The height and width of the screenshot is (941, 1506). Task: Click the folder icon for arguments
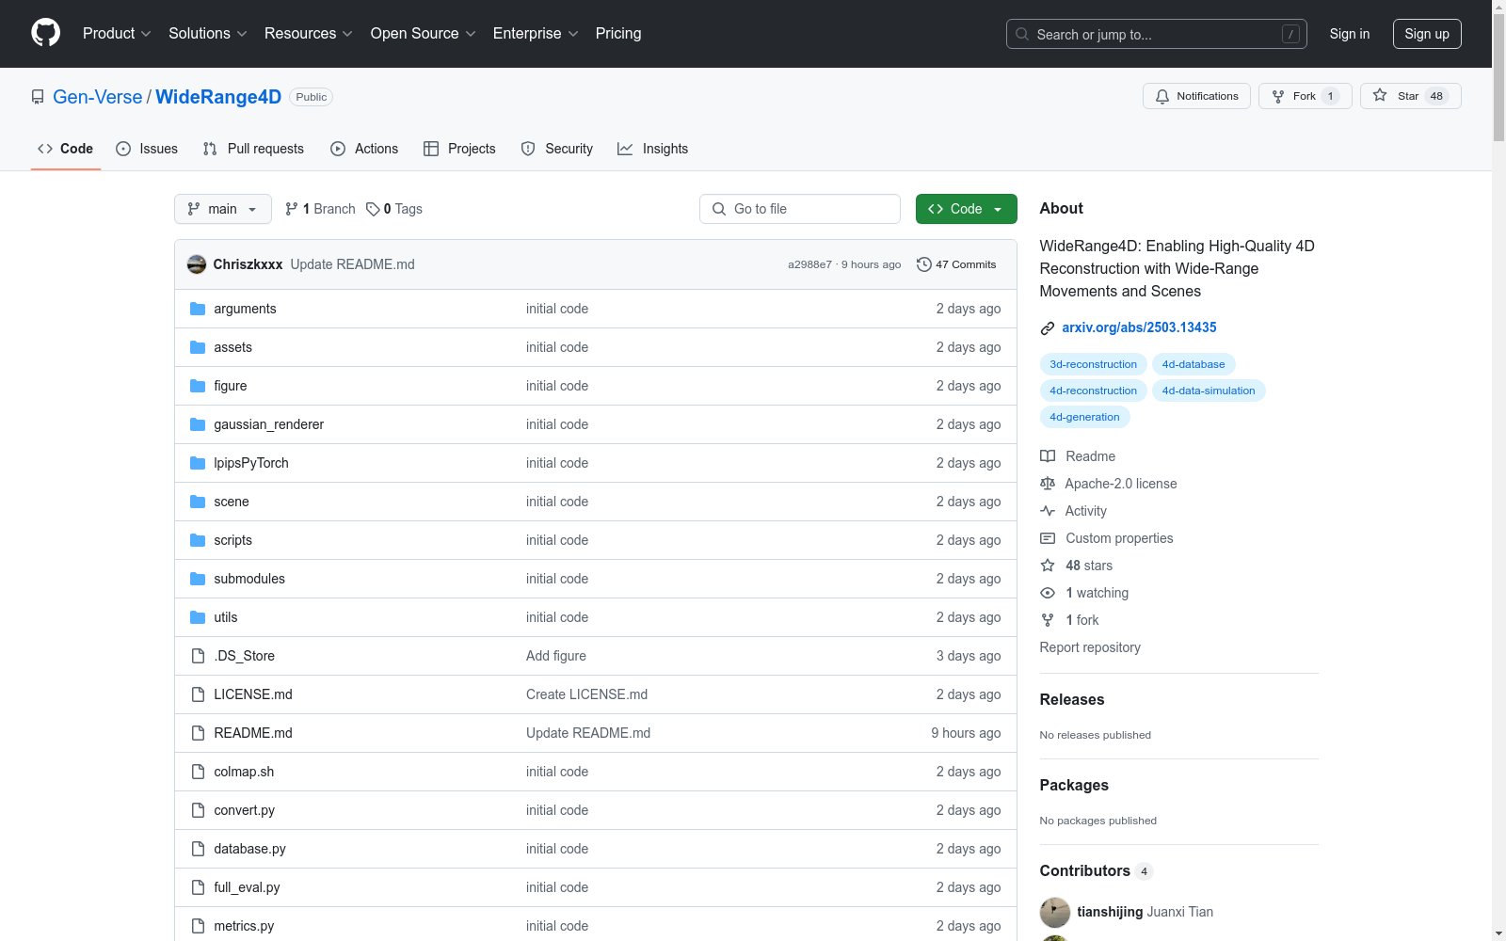click(x=198, y=309)
